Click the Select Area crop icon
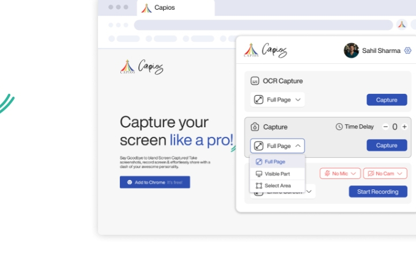This screenshot has width=416, height=255. coord(259,185)
